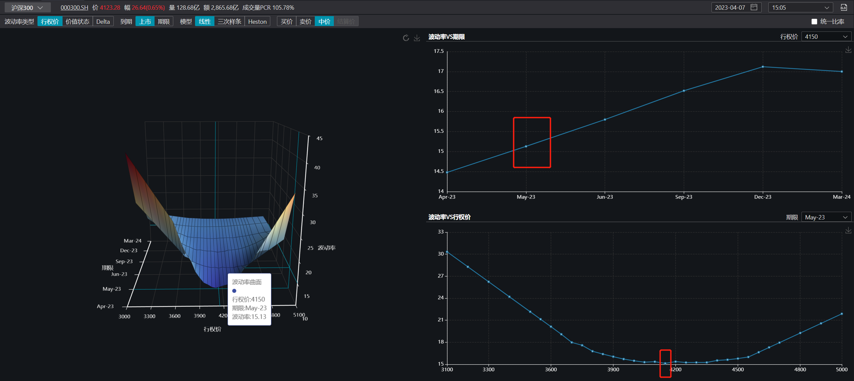Viewport: 854px width, 381px height.
Task: Switch model to Heston
Action: tap(257, 22)
